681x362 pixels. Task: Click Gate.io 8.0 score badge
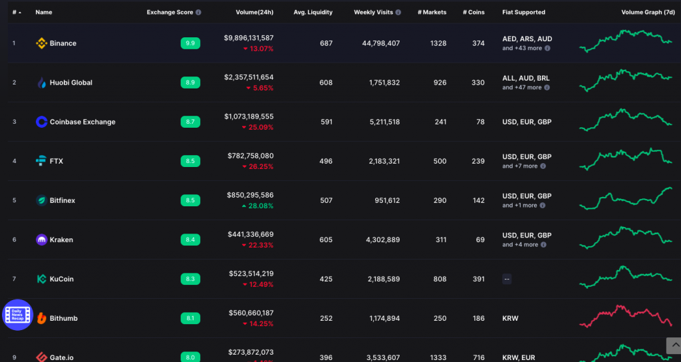click(x=190, y=357)
